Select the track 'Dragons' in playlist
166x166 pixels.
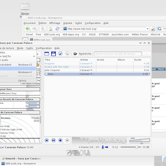pos(97,63)
